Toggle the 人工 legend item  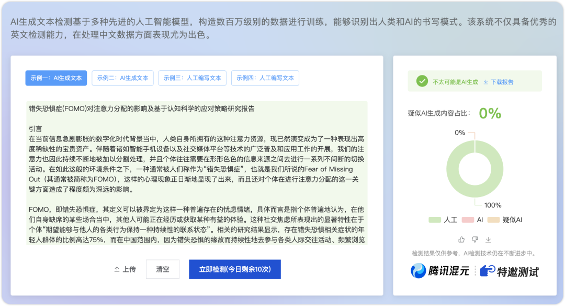click(x=444, y=220)
